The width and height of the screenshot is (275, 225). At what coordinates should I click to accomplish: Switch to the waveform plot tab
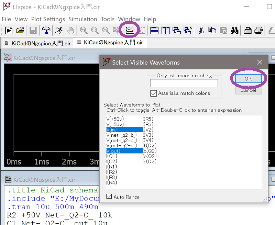pos(110,42)
